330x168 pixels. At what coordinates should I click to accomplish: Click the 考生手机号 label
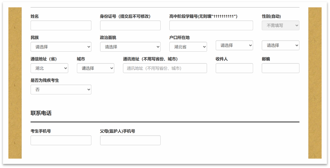point(41,131)
